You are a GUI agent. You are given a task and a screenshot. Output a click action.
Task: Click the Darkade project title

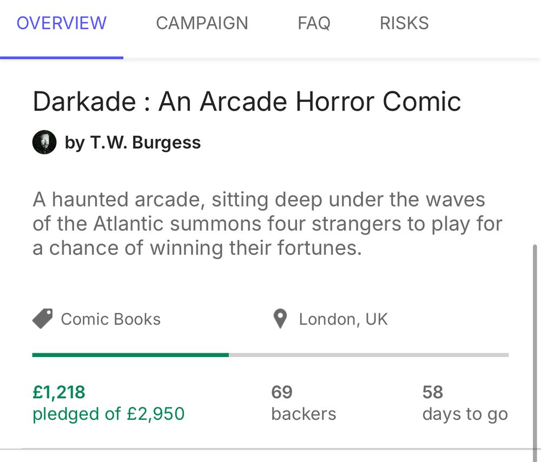tap(247, 102)
